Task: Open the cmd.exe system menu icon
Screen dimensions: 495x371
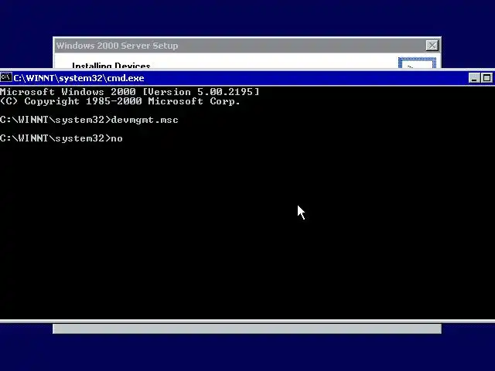Action: (6, 77)
